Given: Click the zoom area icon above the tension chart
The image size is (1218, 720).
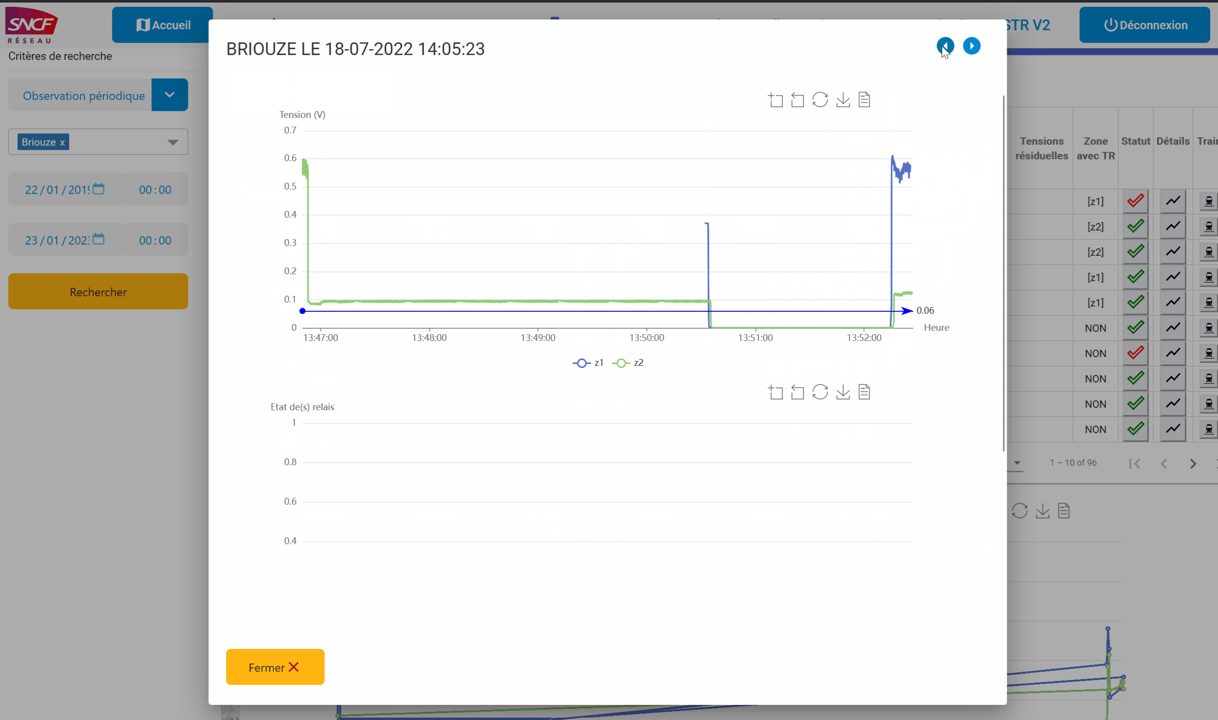Looking at the screenshot, I should point(775,100).
